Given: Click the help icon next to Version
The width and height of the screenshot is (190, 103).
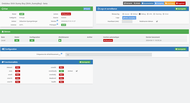Looking at the screenshot, I should (x=58, y=20).
